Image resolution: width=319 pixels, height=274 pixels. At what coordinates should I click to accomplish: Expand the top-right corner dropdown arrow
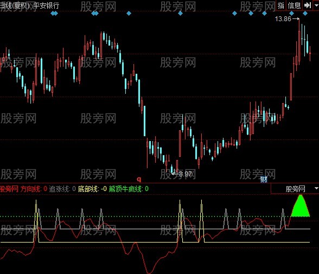[x=316, y=5]
